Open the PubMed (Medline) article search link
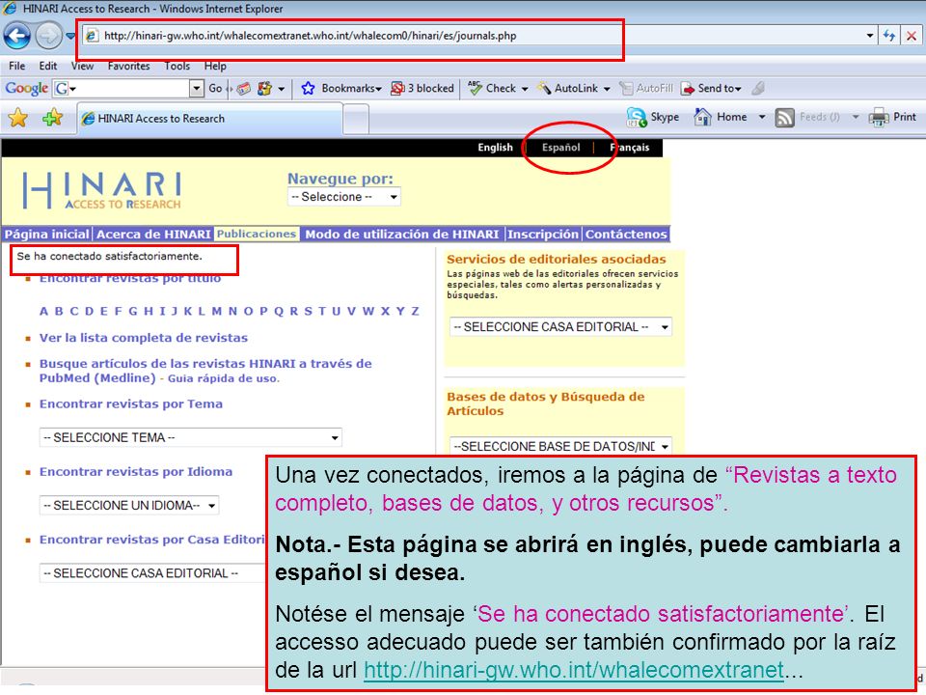This screenshot has height=695, width=926. 205,371
